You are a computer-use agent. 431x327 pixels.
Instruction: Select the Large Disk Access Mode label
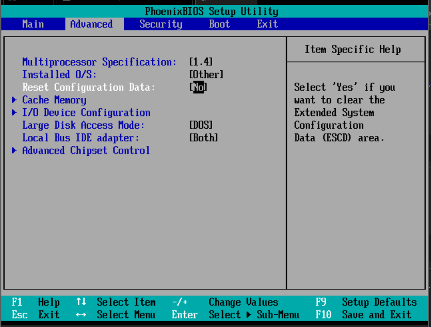[83, 125]
